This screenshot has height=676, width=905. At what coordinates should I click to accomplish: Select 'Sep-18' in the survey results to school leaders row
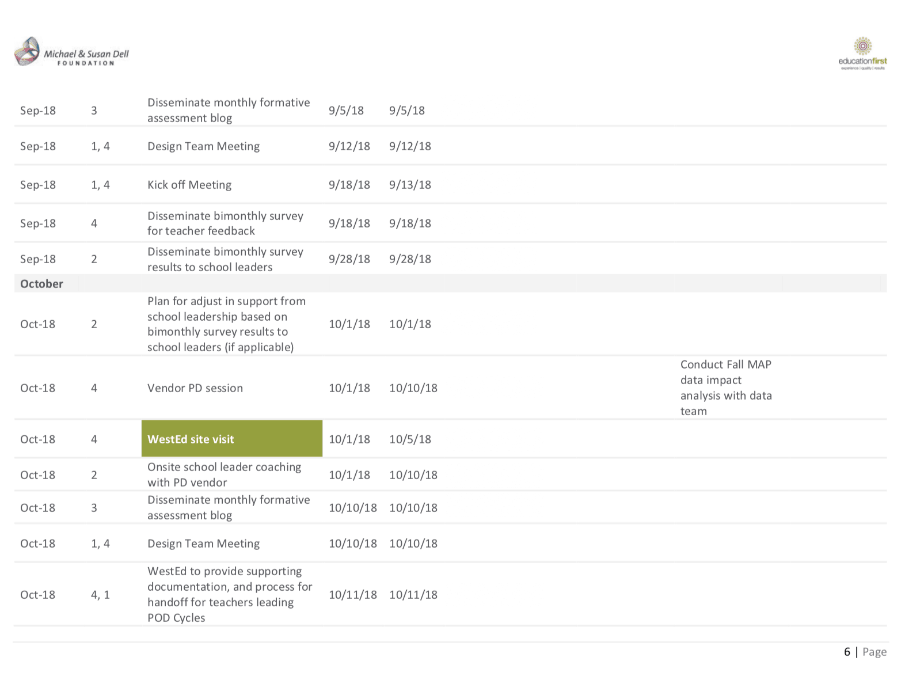[38, 259]
